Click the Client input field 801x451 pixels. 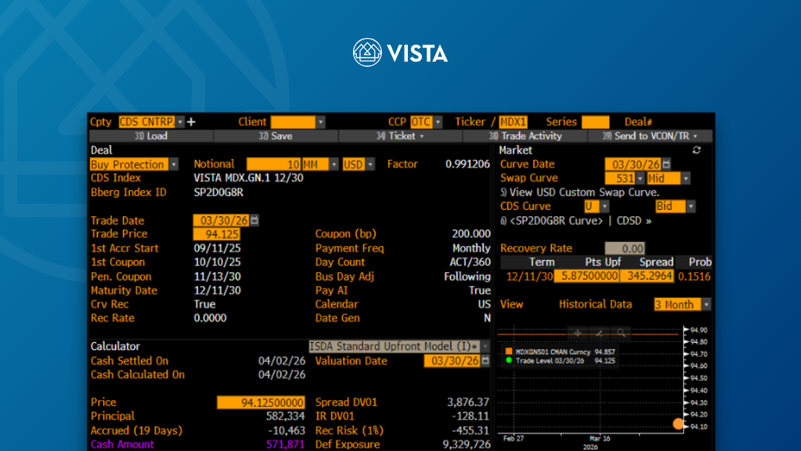pyautogui.click(x=292, y=122)
